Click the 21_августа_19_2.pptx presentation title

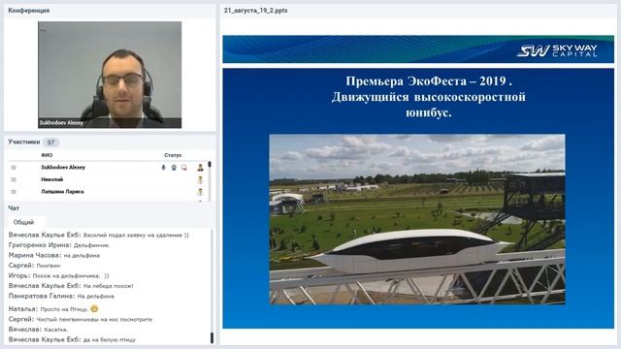point(256,11)
